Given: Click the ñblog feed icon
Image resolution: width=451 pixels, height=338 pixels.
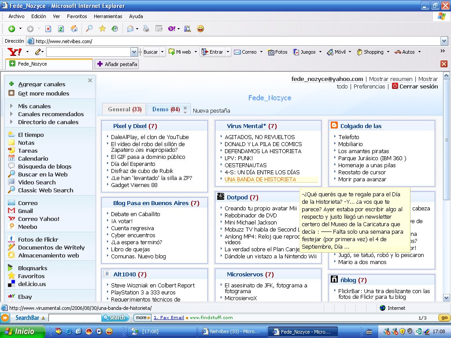Looking at the screenshot, I should coord(334,279).
